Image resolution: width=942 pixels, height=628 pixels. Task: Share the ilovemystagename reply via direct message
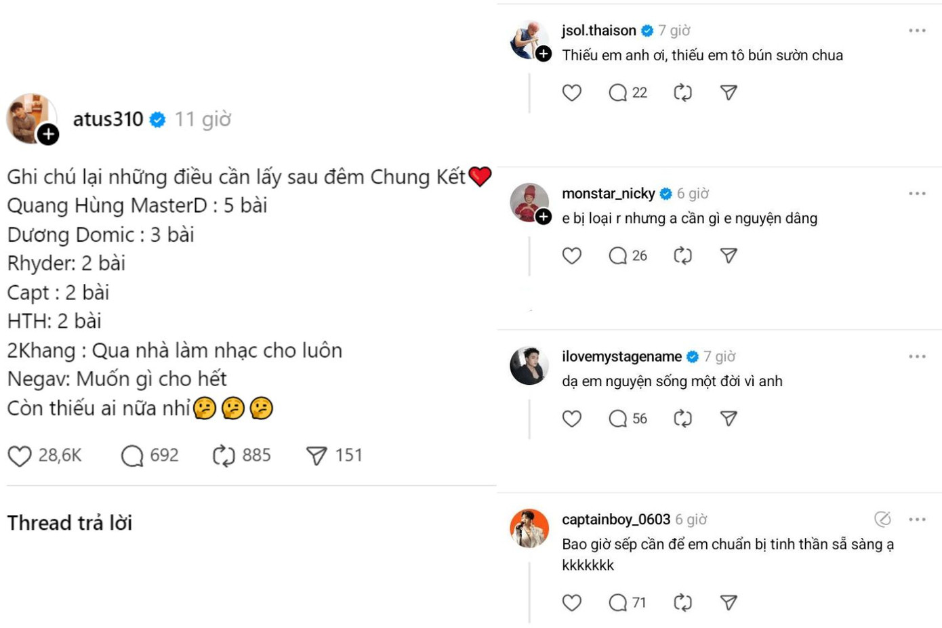(x=728, y=419)
